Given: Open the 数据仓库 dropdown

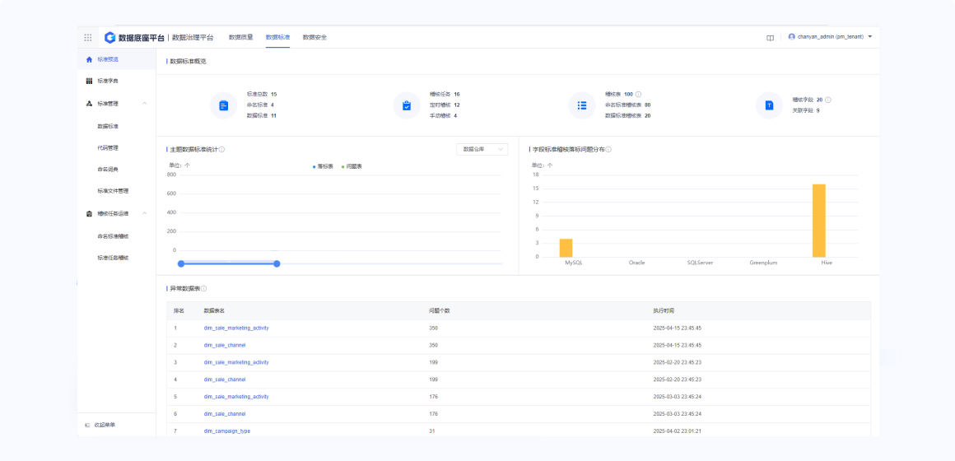Looking at the screenshot, I should (482, 149).
